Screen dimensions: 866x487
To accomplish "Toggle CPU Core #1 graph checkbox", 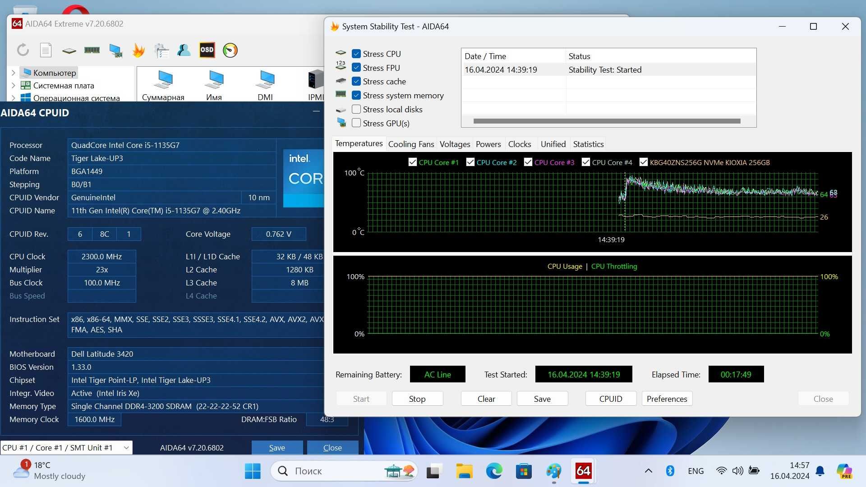I will [x=412, y=162].
